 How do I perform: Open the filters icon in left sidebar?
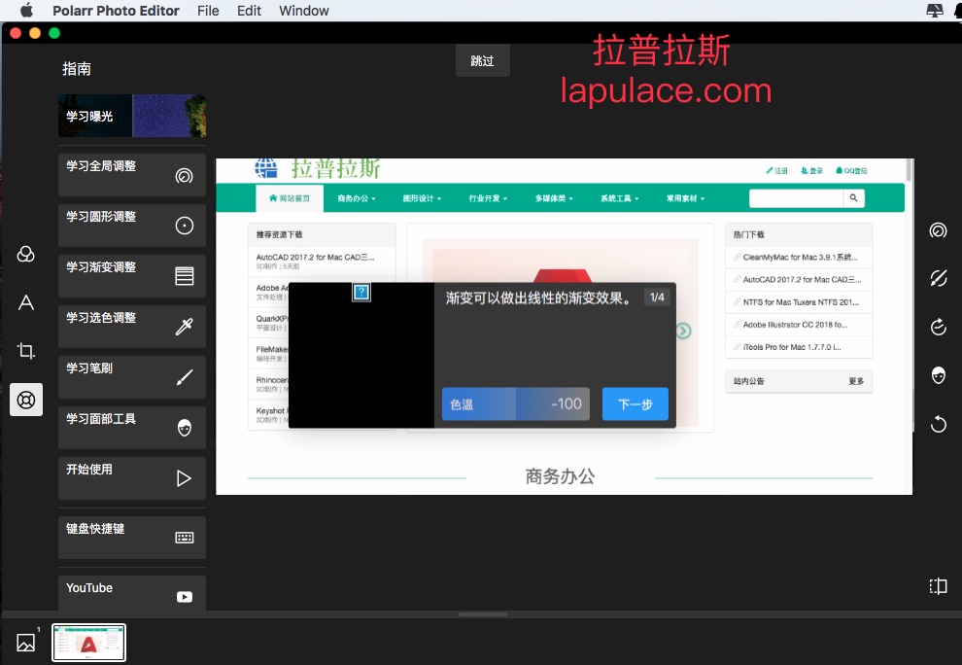[26, 254]
